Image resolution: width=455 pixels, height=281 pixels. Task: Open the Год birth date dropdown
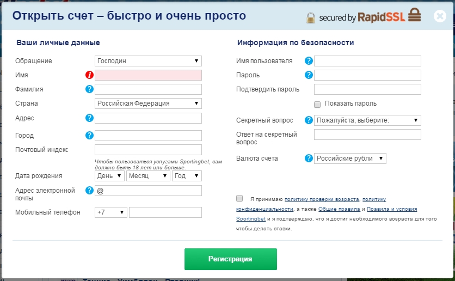(187, 176)
